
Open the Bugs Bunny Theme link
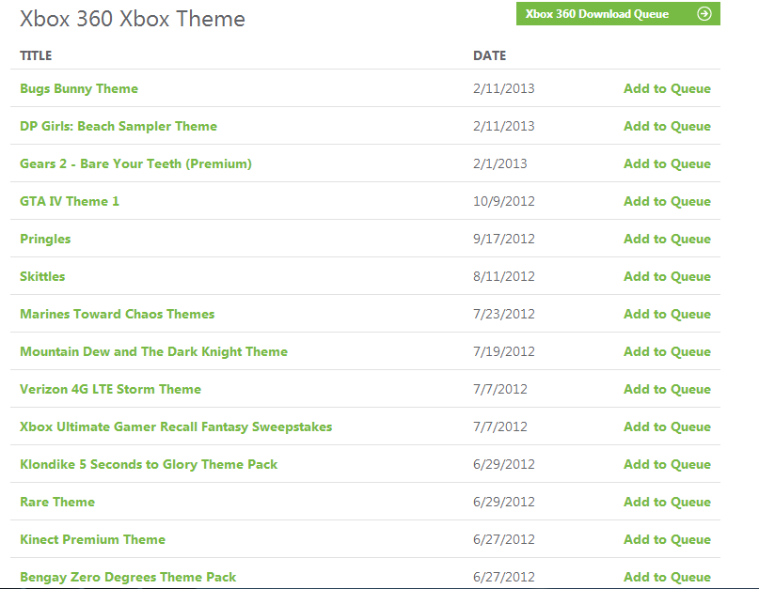(79, 88)
